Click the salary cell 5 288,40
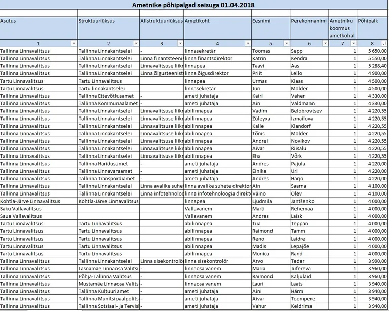This screenshot has width=389, height=311. (x=372, y=66)
